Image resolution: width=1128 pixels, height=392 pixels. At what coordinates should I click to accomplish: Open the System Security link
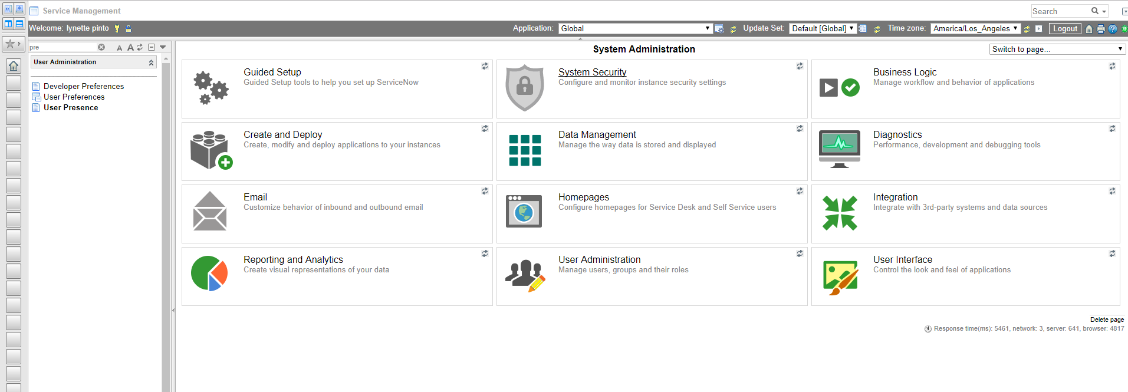[x=592, y=72]
